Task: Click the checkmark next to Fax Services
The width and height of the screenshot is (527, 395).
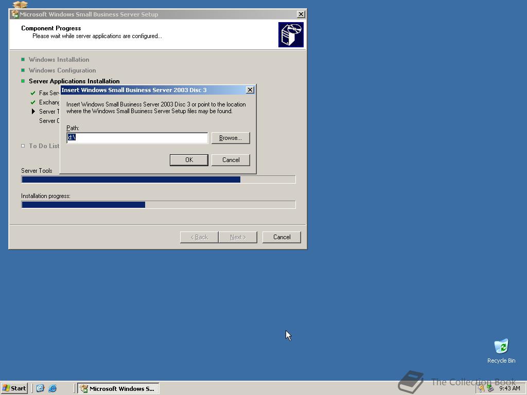Action: tap(33, 93)
